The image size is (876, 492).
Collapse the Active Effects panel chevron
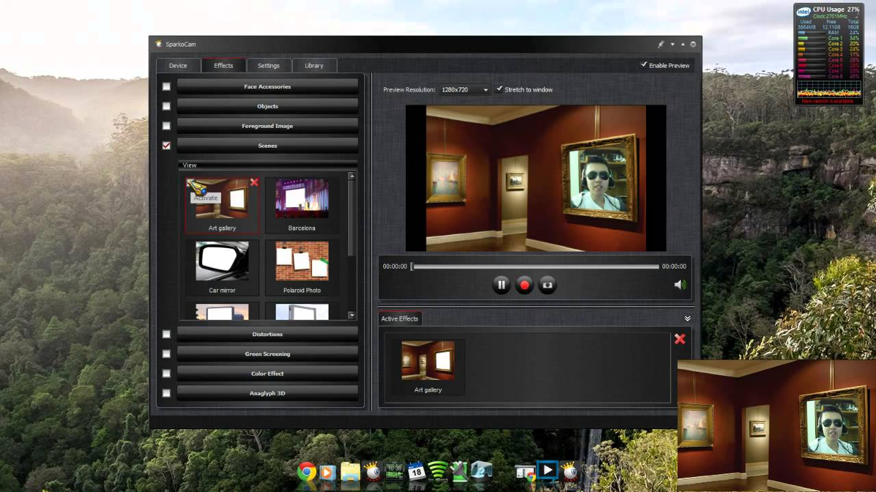(x=687, y=318)
